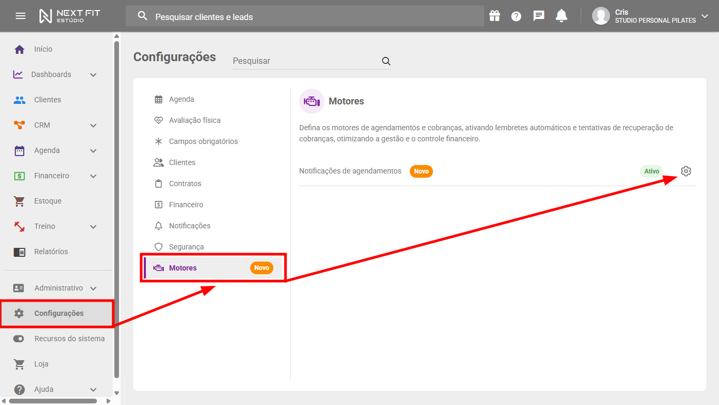Select Configurações in the sidebar
Image resolution: width=719 pixels, height=405 pixels.
click(56, 313)
